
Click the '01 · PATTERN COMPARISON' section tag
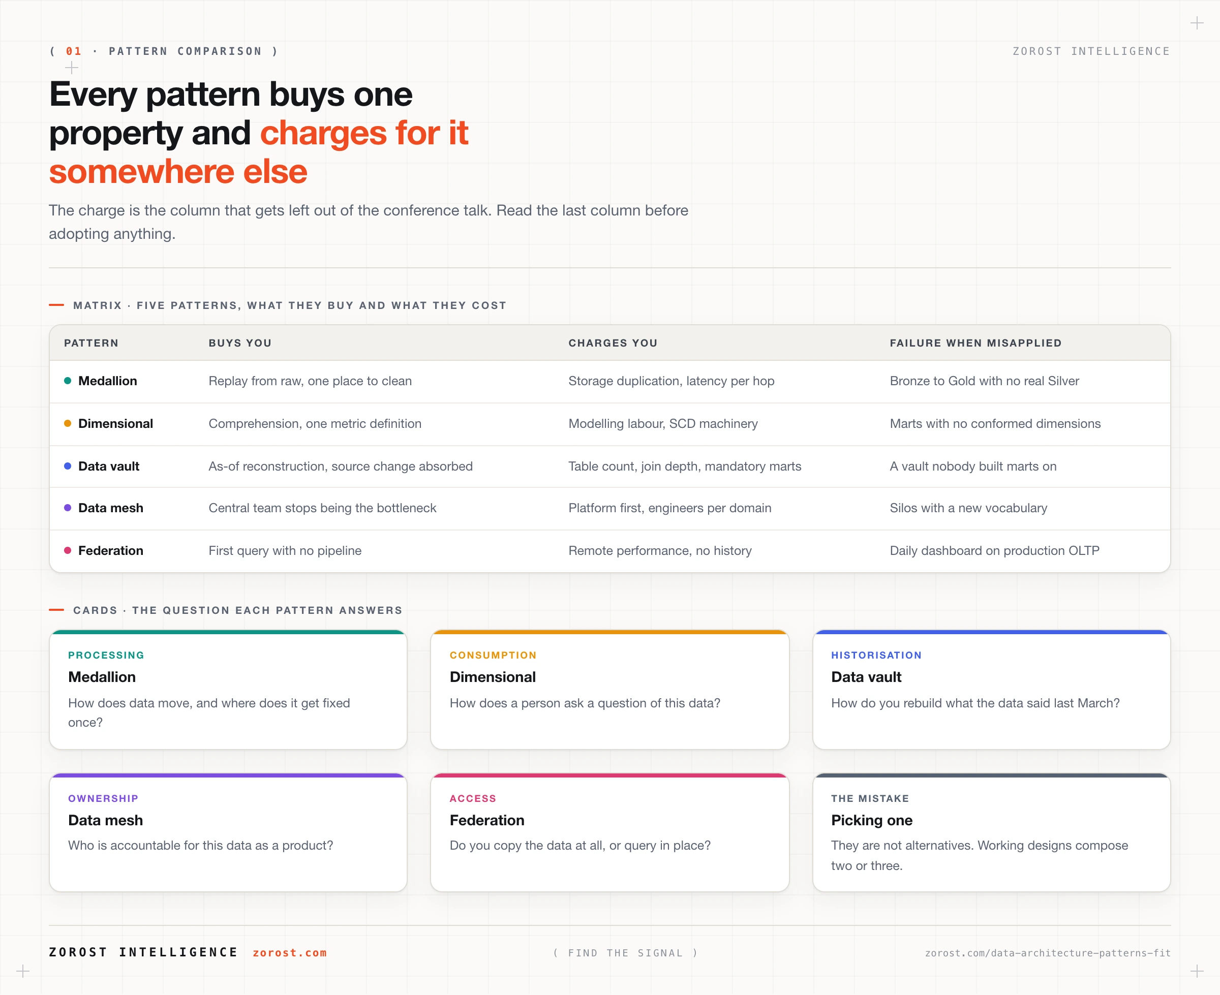pyautogui.click(x=163, y=51)
